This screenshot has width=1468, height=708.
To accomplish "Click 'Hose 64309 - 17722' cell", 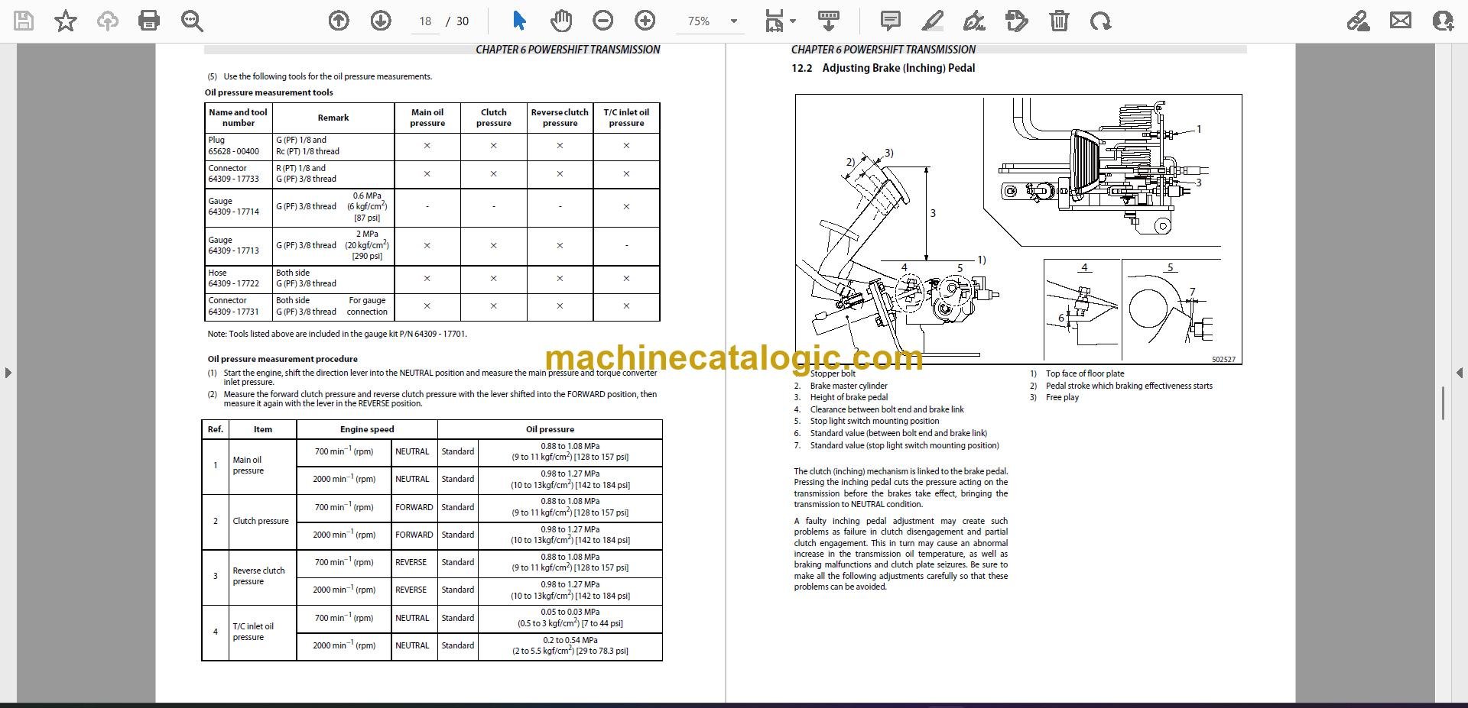I will click(x=239, y=278).
